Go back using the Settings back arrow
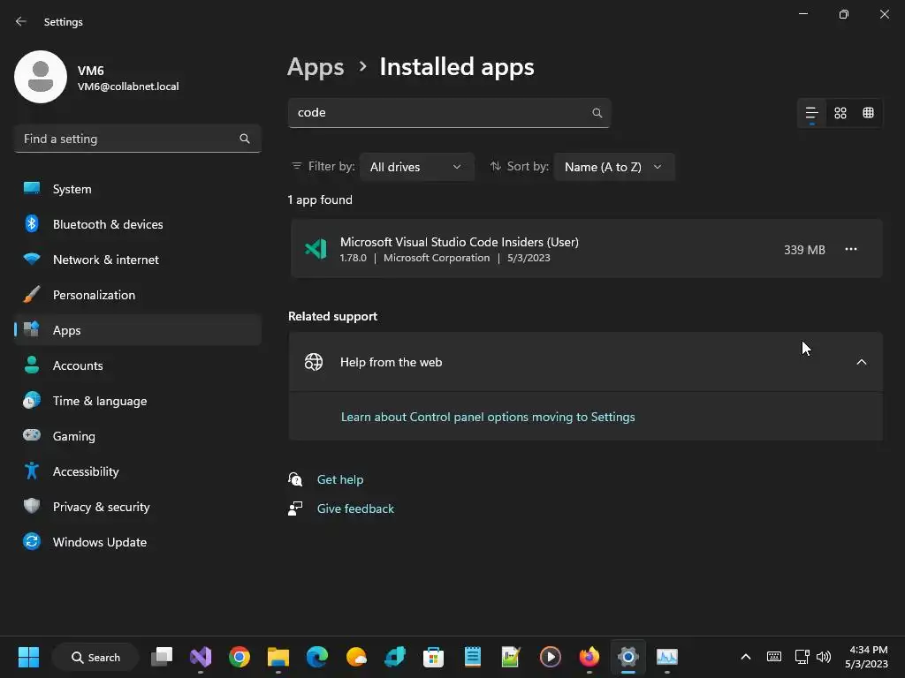 click(x=21, y=21)
